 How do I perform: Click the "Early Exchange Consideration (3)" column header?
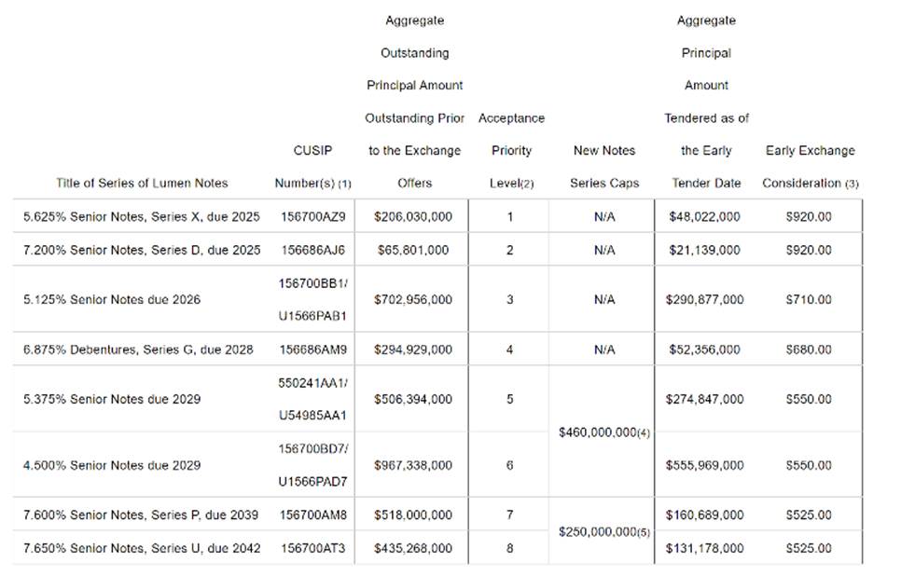point(810,167)
